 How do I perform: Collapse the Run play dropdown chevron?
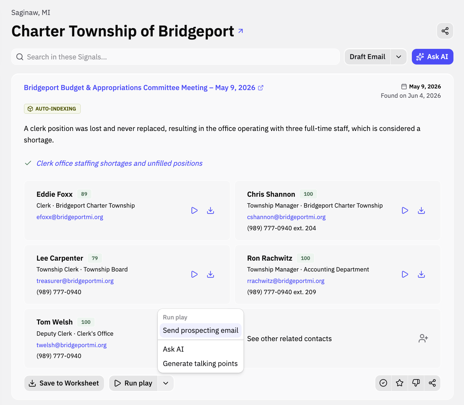pos(165,383)
